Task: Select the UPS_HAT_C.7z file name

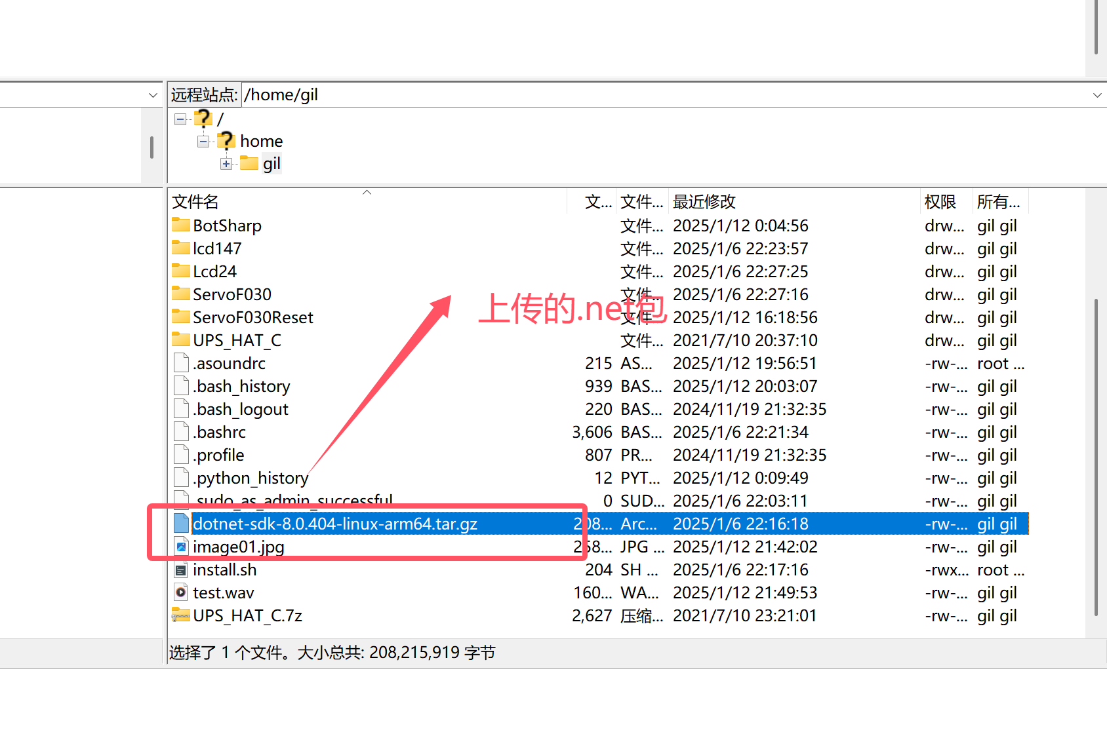Action: tap(247, 615)
